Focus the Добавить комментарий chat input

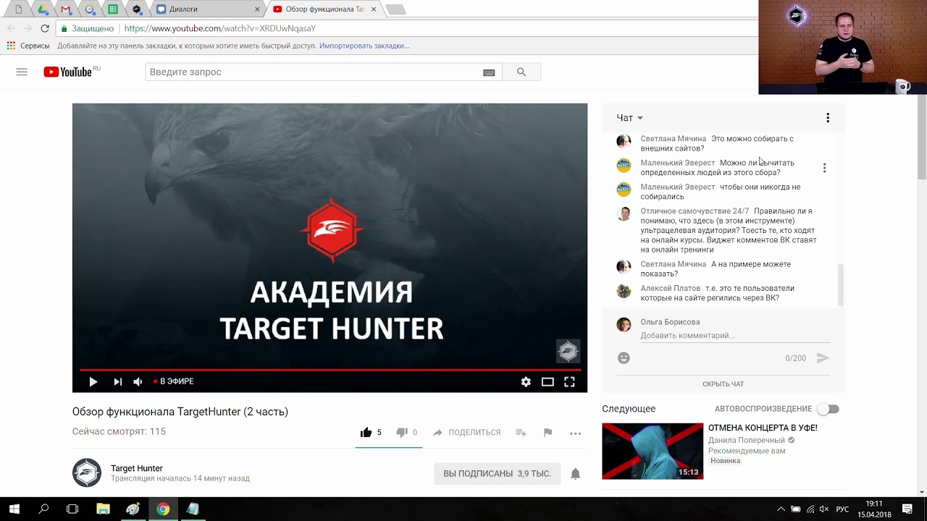735,336
